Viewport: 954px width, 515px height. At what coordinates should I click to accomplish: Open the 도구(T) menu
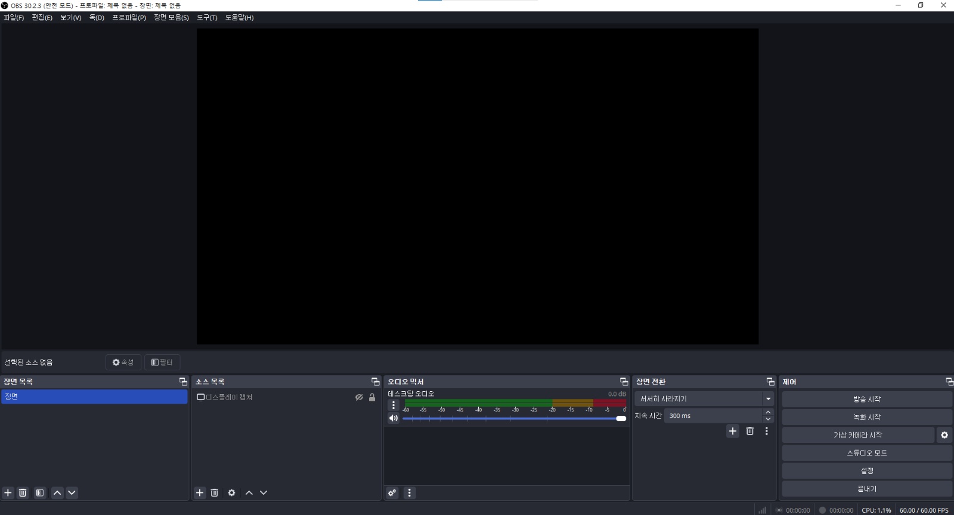(207, 18)
